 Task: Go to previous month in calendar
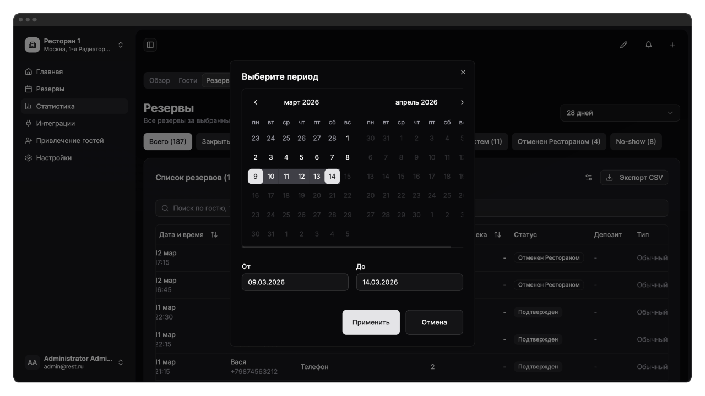[x=256, y=102]
